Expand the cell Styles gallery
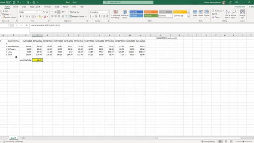 coord(189,17)
